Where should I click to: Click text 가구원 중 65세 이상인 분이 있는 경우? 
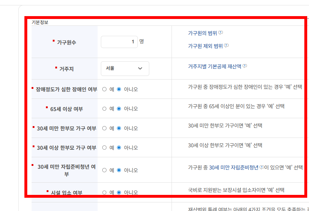point(227,106)
